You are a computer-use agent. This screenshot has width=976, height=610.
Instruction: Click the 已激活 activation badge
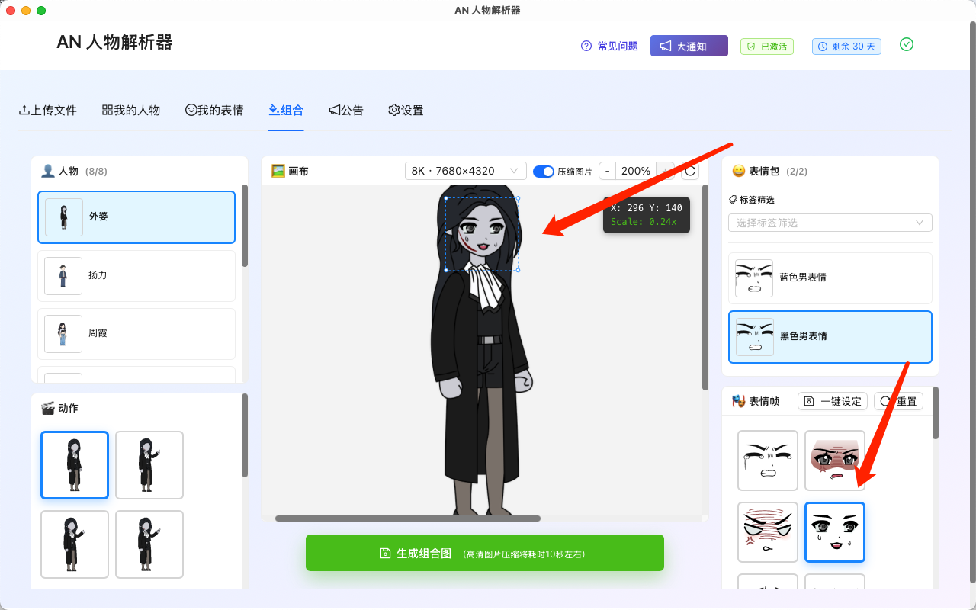coord(766,47)
